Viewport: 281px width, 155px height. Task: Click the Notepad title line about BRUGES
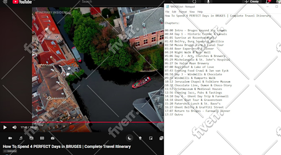point(218,16)
